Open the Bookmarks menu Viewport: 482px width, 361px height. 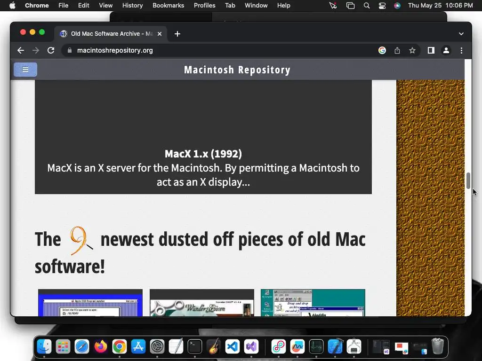coord(169,6)
